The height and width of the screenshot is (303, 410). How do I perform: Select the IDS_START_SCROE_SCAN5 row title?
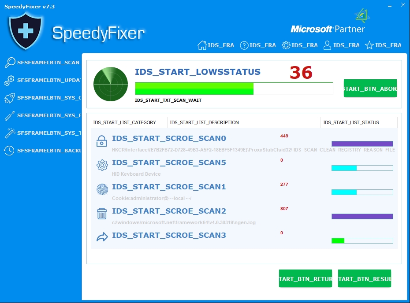[x=169, y=163]
